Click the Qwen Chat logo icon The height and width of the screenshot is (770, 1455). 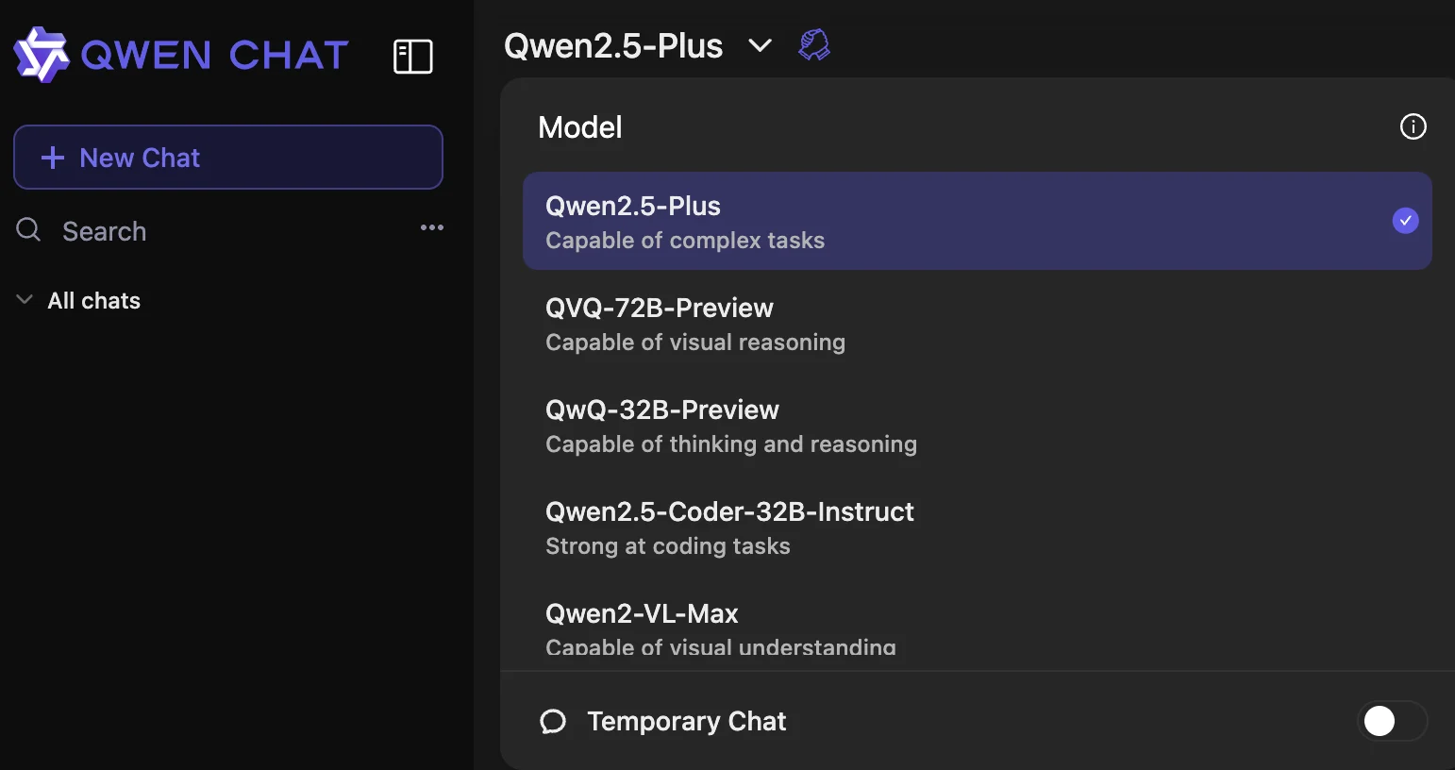(42, 55)
